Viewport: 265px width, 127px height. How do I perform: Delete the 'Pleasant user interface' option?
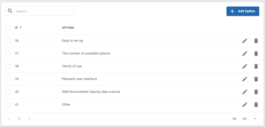tap(256, 79)
